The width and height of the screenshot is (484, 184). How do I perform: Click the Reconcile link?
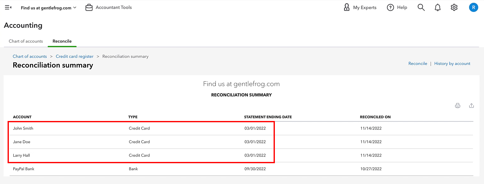point(418,63)
